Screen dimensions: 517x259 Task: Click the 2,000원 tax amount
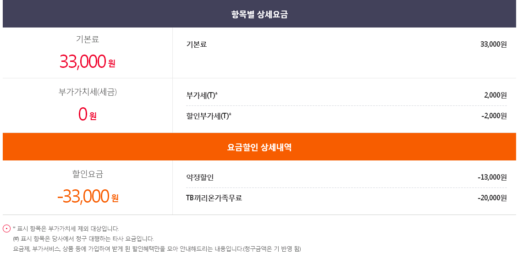click(x=495, y=95)
